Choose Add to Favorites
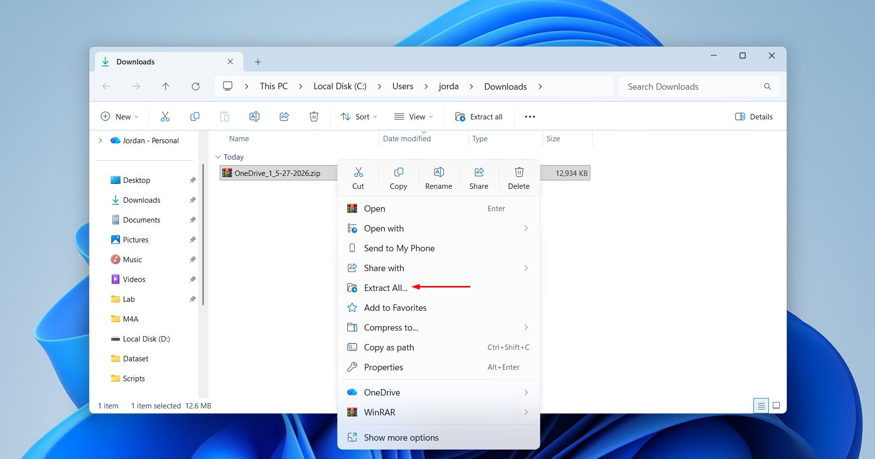This screenshot has width=875, height=459. [x=438, y=308]
